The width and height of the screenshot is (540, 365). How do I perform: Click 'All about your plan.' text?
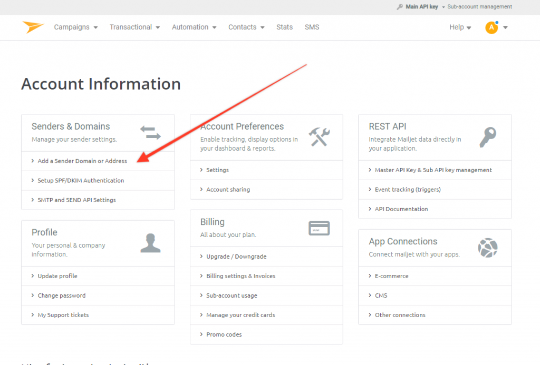(228, 235)
